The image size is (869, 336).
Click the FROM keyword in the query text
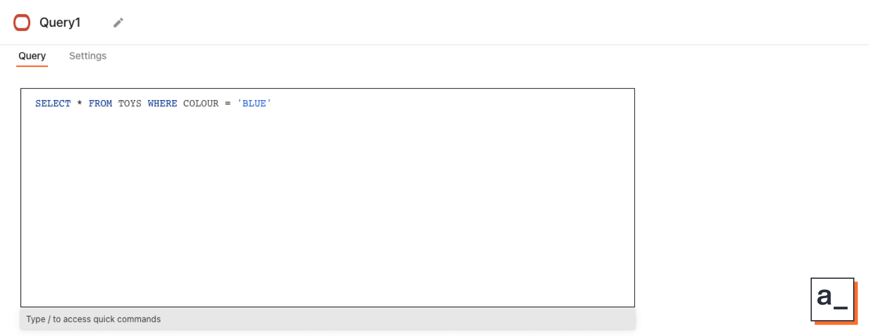click(x=100, y=103)
